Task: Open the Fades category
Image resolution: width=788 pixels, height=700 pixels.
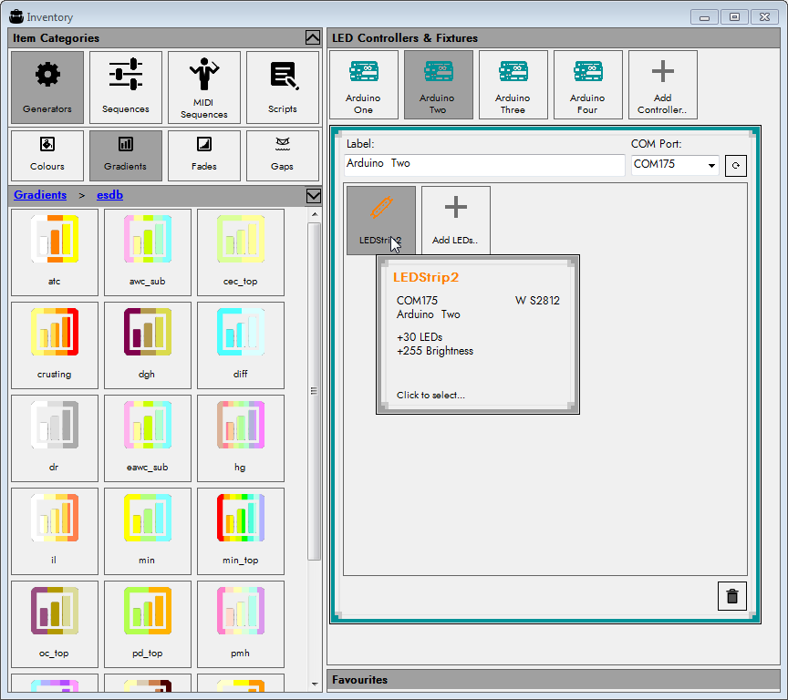Action: coord(204,156)
